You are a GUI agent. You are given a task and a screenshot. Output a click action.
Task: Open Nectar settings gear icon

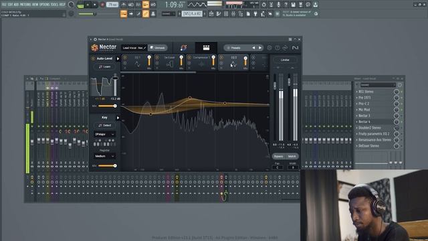[x=270, y=48]
